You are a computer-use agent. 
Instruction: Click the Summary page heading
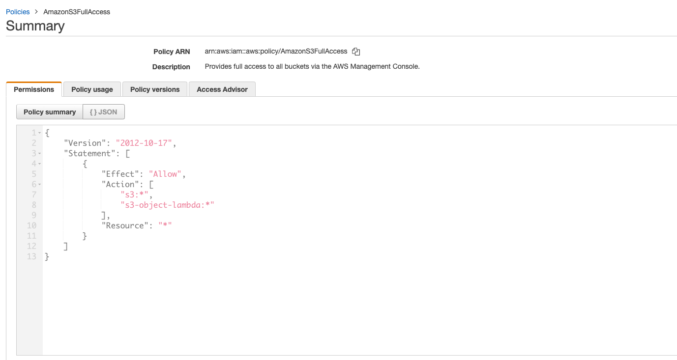[35, 26]
